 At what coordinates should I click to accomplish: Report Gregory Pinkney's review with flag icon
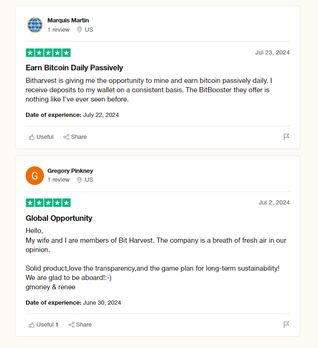tap(286, 325)
